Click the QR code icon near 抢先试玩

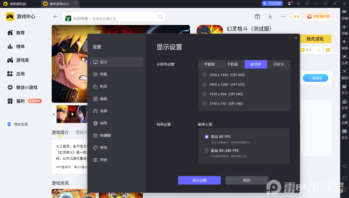coord(328,50)
